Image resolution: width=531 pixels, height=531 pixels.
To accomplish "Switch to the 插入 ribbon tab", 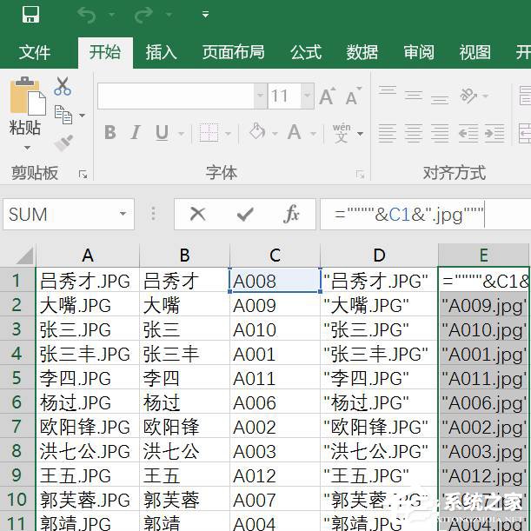I will tap(161, 52).
